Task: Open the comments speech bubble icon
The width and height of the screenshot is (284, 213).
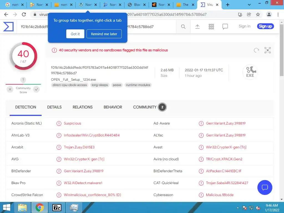Action: click(x=225, y=27)
